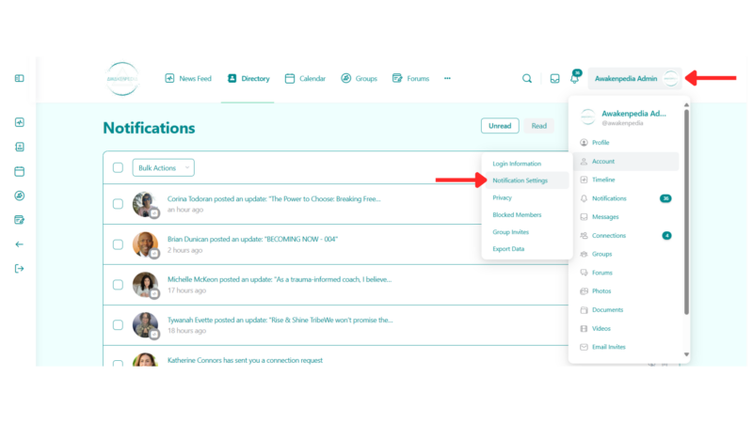Open Notifications entry in user menu

tap(626, 198)
